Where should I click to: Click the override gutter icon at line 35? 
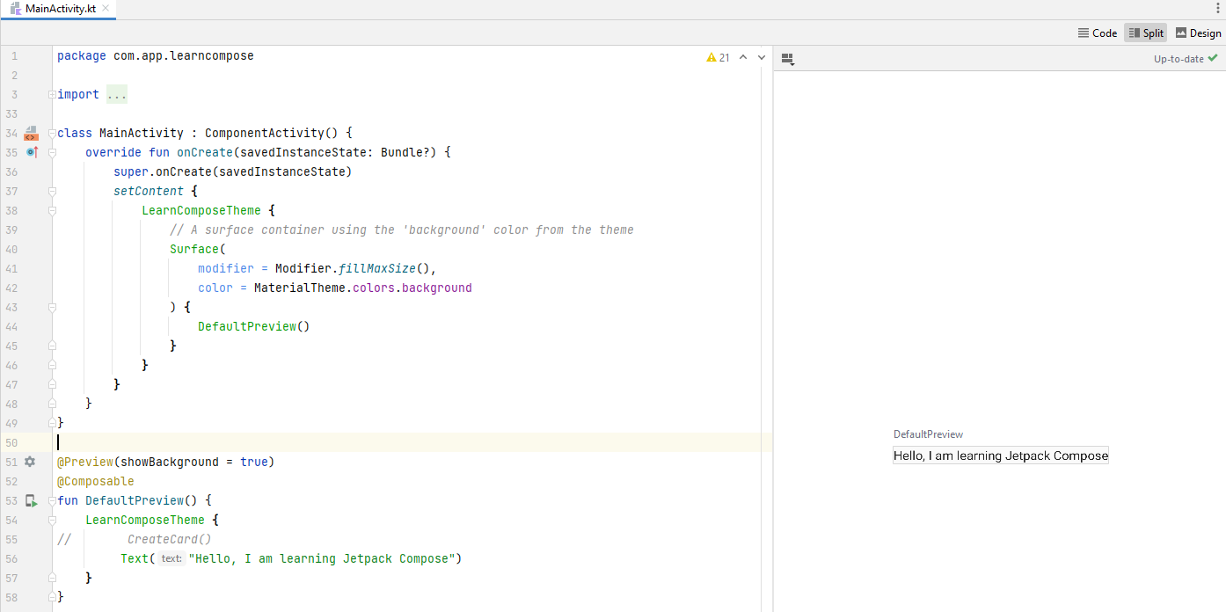tap(32, 152)
